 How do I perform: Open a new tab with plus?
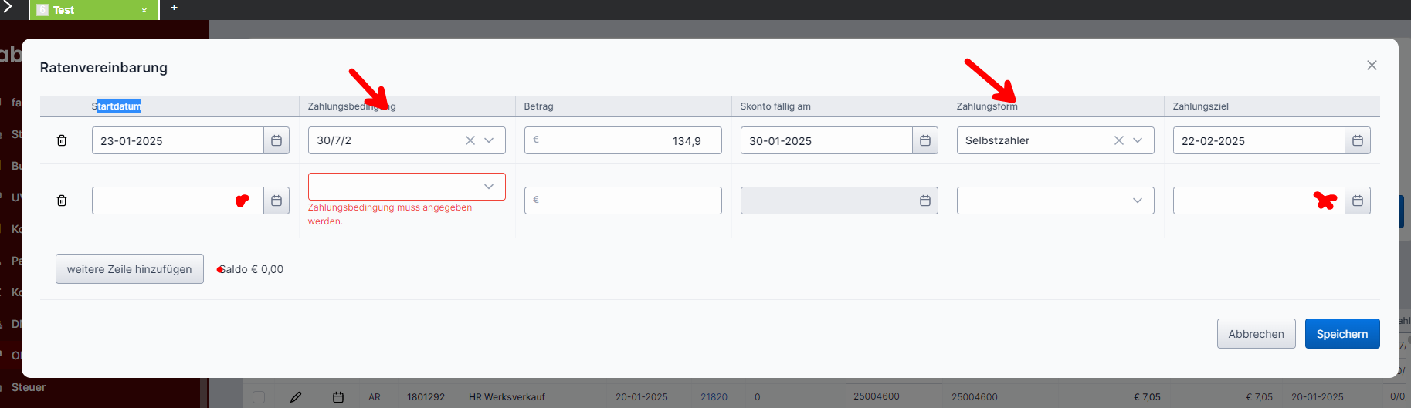(x=174, y=8)
